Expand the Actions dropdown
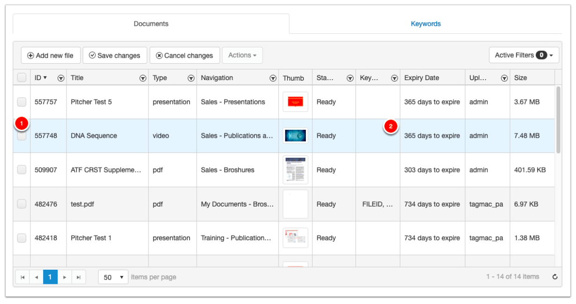 242,55
